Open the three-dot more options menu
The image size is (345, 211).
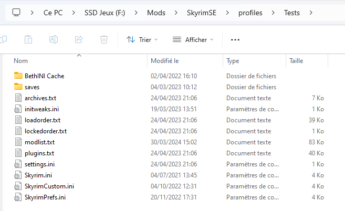235,39
